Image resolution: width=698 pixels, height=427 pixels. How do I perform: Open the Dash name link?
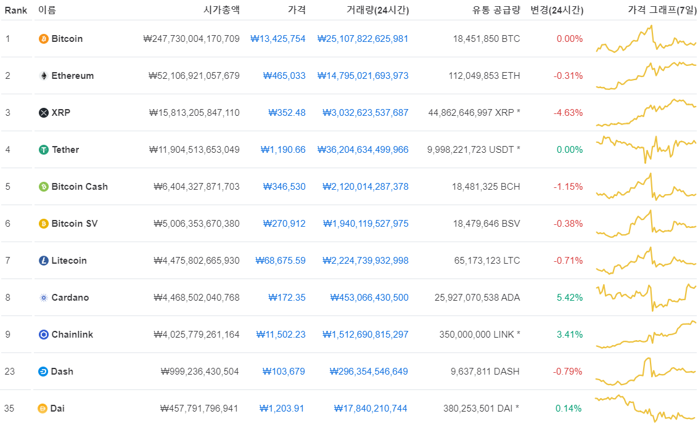tap(62, 371)
